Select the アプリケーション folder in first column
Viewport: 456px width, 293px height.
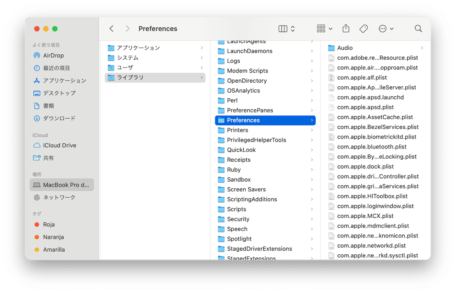click(138, 48)
